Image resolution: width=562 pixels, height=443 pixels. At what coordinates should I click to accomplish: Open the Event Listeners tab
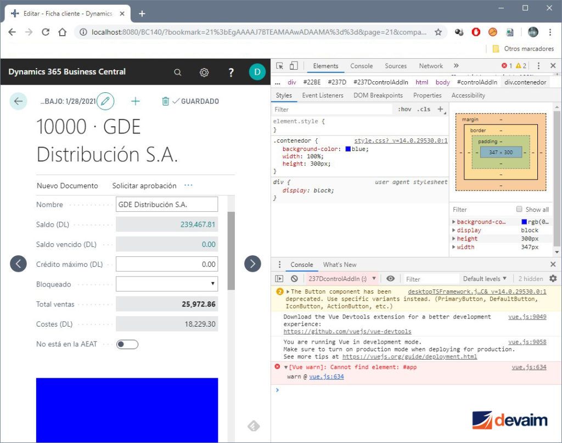pos(323,96)
